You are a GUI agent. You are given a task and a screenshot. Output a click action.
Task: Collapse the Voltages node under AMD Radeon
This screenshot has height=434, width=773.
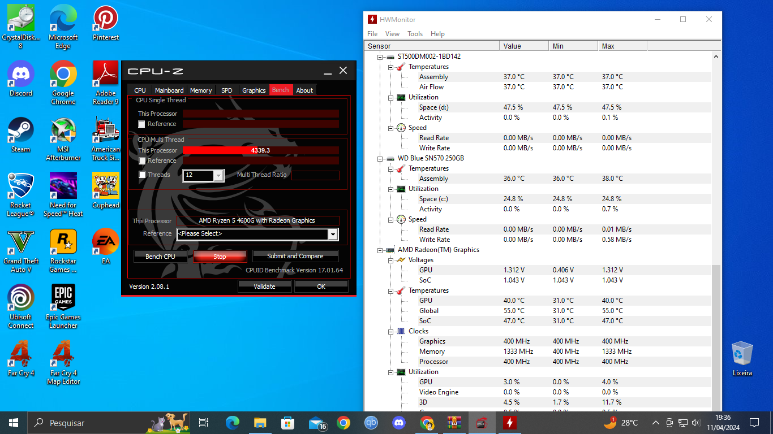tap(390, 260)
